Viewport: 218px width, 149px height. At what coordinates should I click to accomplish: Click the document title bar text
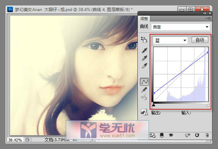click(x=74, y=9)
